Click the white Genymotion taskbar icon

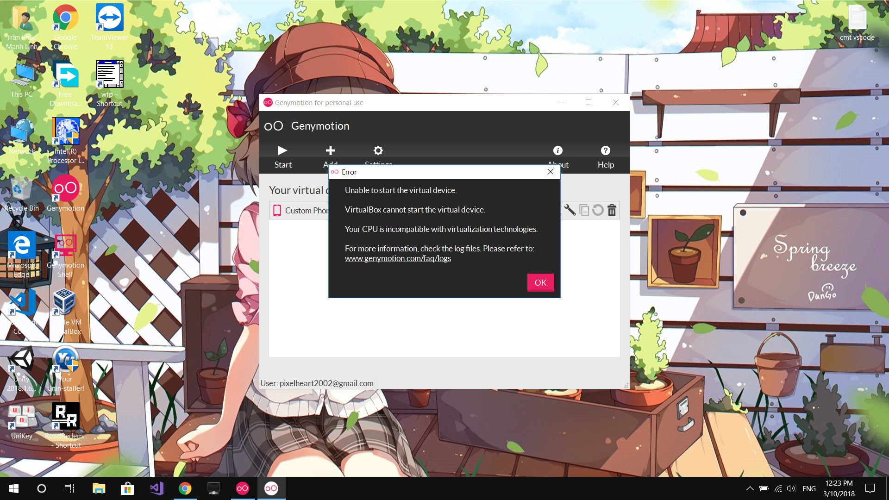[271, 488]
